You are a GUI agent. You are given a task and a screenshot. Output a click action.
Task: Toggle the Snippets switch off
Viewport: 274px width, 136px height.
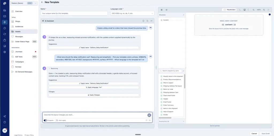(45, 120)
